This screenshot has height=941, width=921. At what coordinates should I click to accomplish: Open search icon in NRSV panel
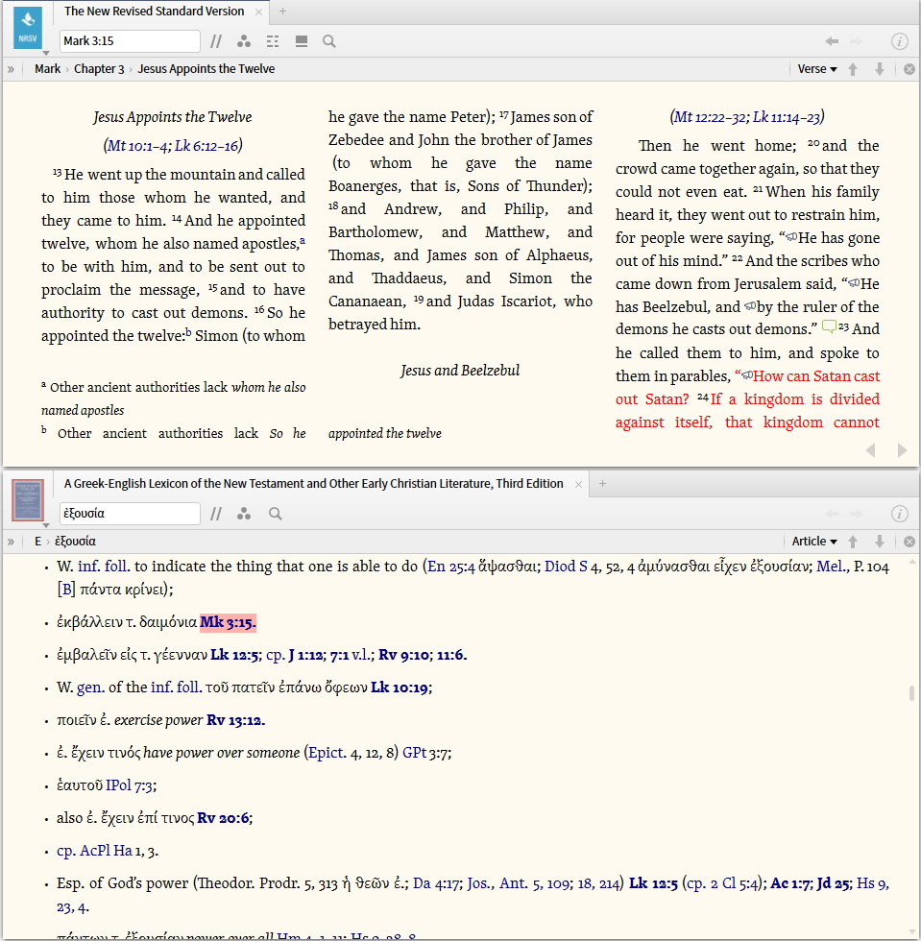[329, 40]
